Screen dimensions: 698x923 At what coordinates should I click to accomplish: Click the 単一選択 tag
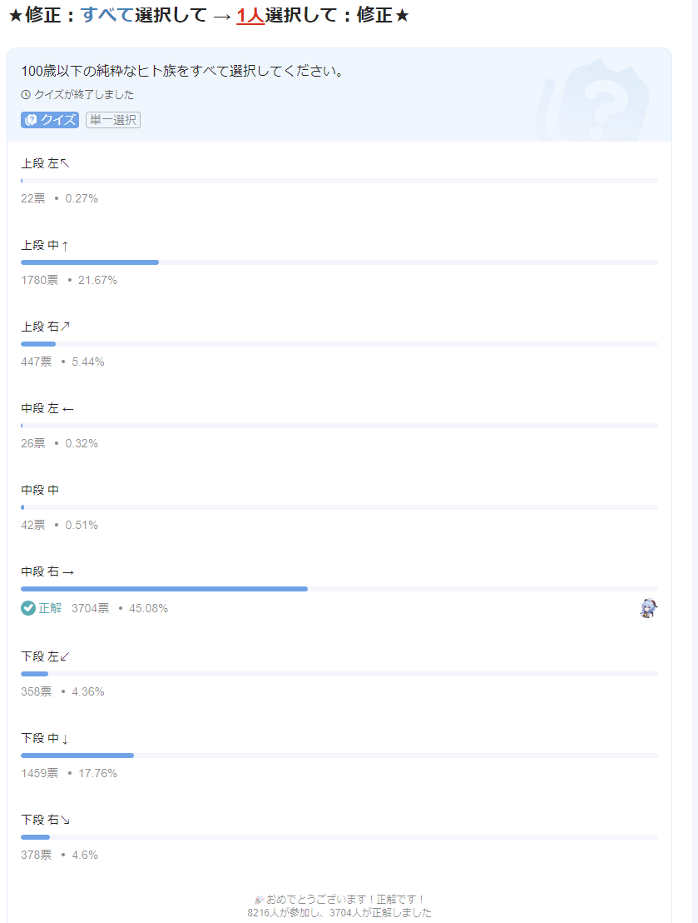click(113, 120)
